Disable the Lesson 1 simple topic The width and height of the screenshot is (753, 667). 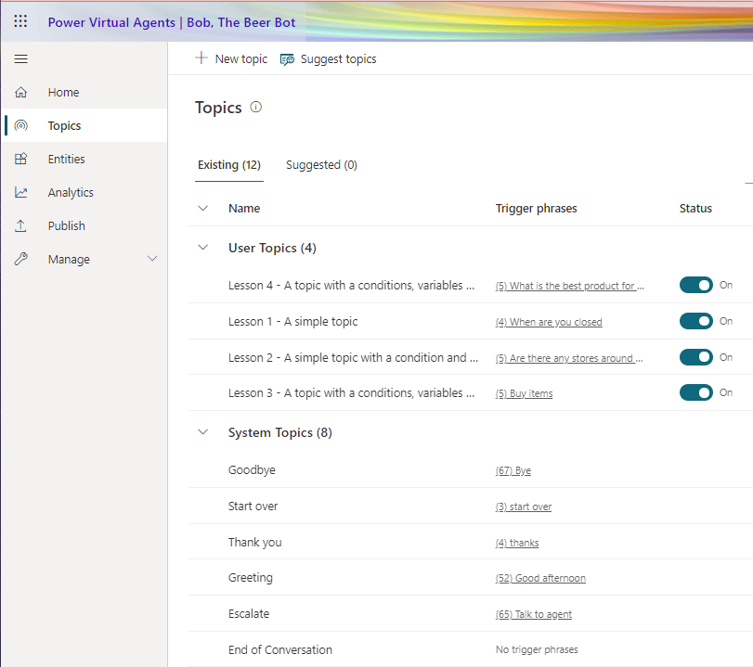(695, 322)
